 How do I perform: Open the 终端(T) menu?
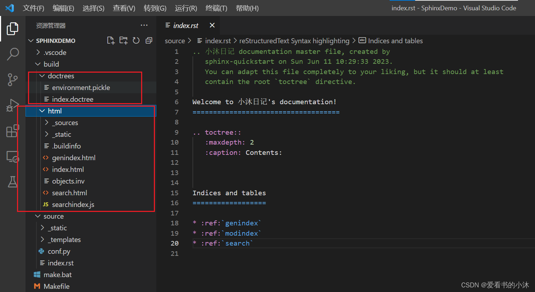click(216, 8)
